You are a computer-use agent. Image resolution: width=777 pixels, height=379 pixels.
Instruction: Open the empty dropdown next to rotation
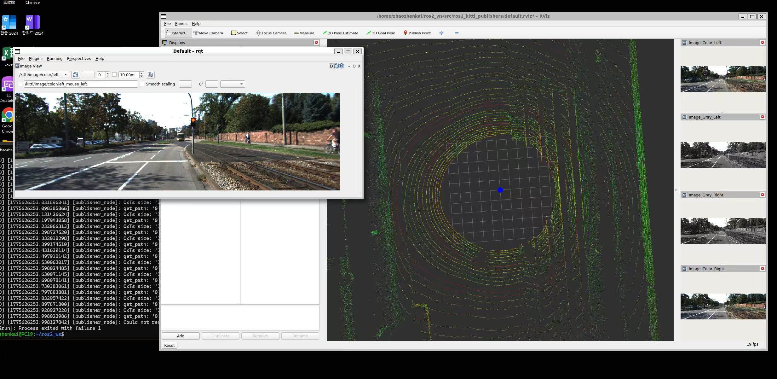[x=233, y=84]
